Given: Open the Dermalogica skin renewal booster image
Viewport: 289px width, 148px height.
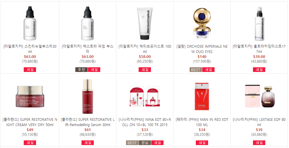Looking at the screenshot, I should click(x=30, y=23).
